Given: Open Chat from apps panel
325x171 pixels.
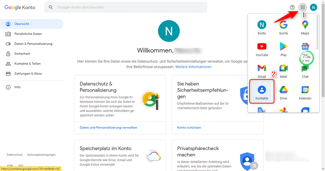Looking at the screenshot, I should click(x=305, y=71).
